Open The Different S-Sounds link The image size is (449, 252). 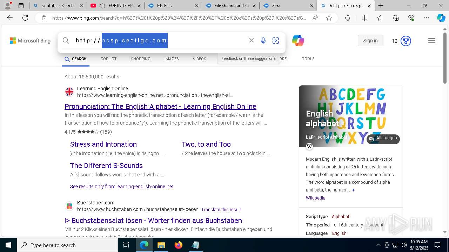tap(106, 166)
